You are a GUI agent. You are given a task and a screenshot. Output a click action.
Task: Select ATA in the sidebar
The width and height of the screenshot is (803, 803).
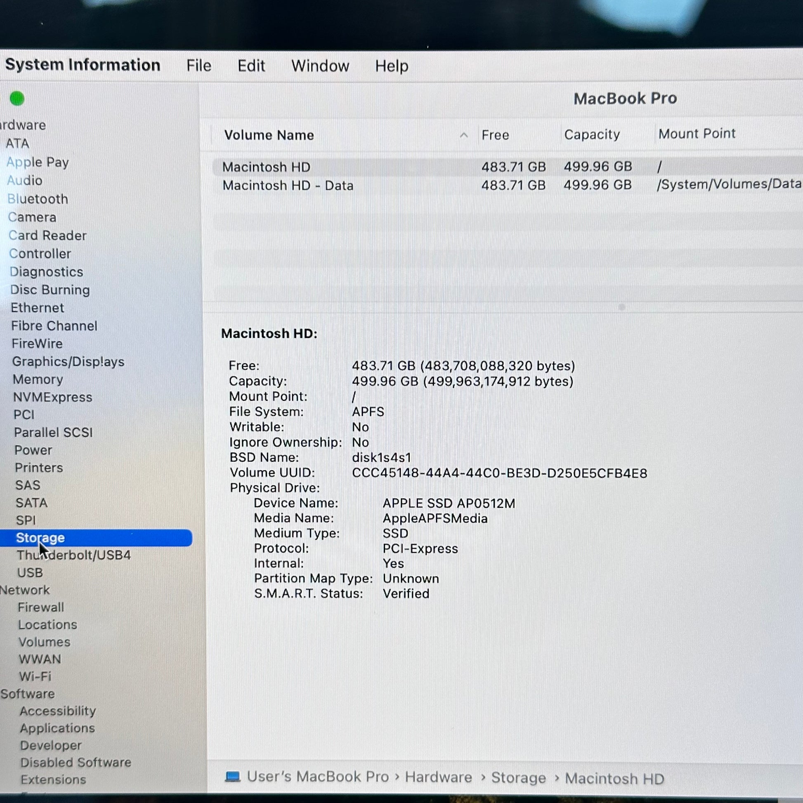[x=17, y=144]
